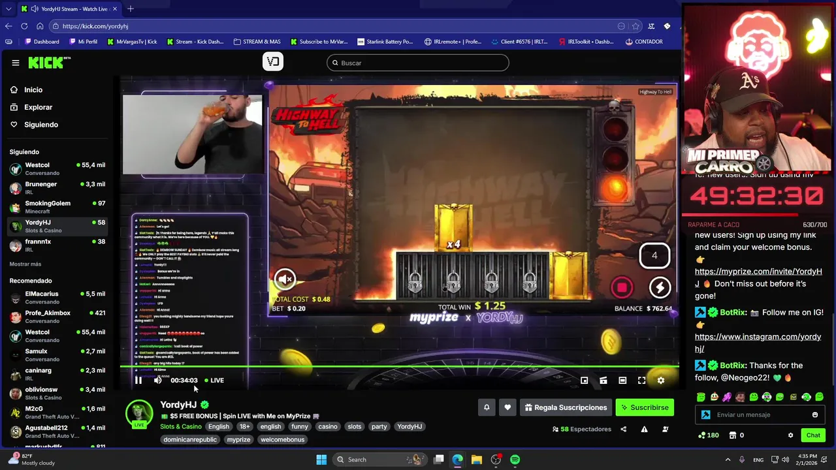
Task: Open SmokingGolem channel in sidebar
Action: click(x=57, y=207)
